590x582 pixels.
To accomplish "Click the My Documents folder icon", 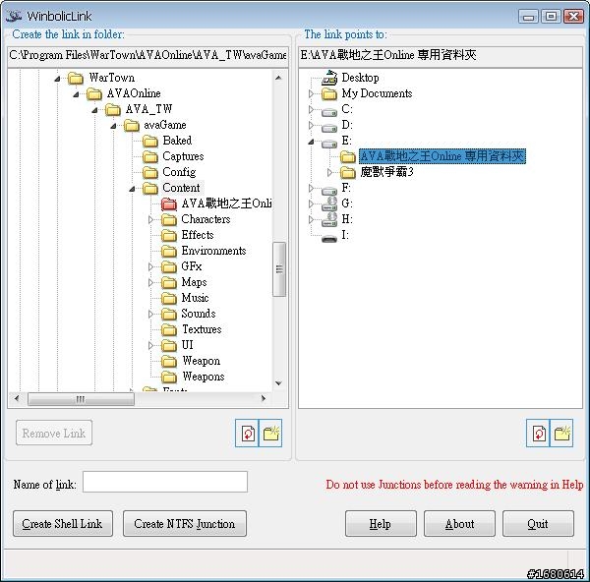I will (x=329, y=93).
